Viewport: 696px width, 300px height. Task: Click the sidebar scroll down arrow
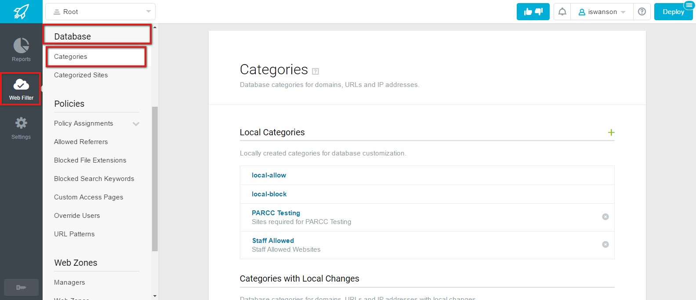(x=155, y=296)
